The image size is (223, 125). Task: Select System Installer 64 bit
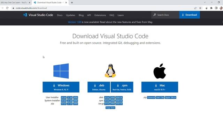click(63, 101)
